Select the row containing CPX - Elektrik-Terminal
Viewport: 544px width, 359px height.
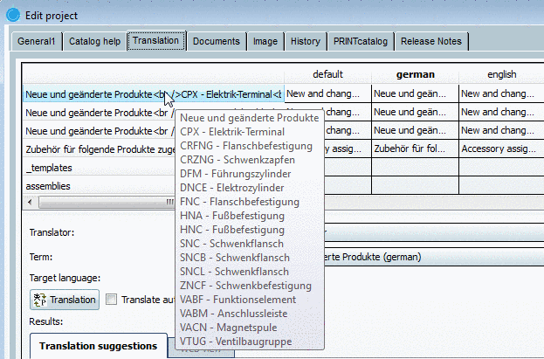[x=154, y=94]
